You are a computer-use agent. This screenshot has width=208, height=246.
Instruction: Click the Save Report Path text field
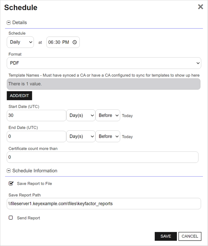(x=104, y=204)
